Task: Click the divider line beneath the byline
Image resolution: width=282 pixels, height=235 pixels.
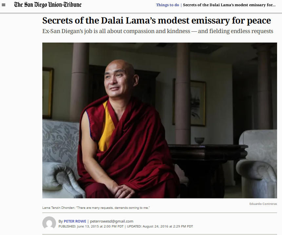Action: pyautogui.click(x=159, y=234)
